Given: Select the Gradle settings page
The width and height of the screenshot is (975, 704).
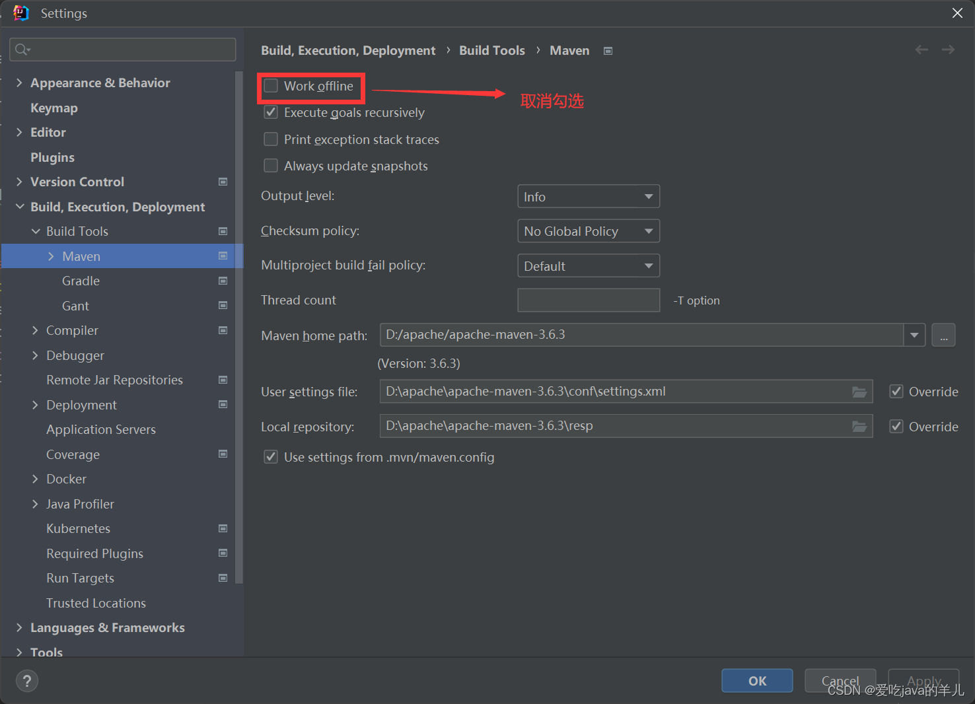Looking at the screenshot, I should click(81, 281).
